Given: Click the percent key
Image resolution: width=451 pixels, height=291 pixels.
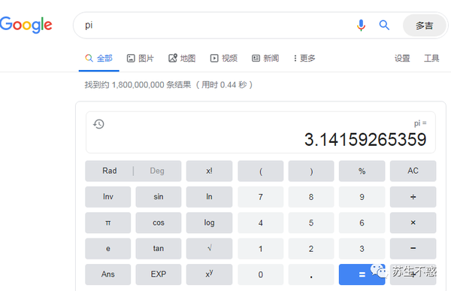Looking at the screenshot, I should (x=362, y=171).
